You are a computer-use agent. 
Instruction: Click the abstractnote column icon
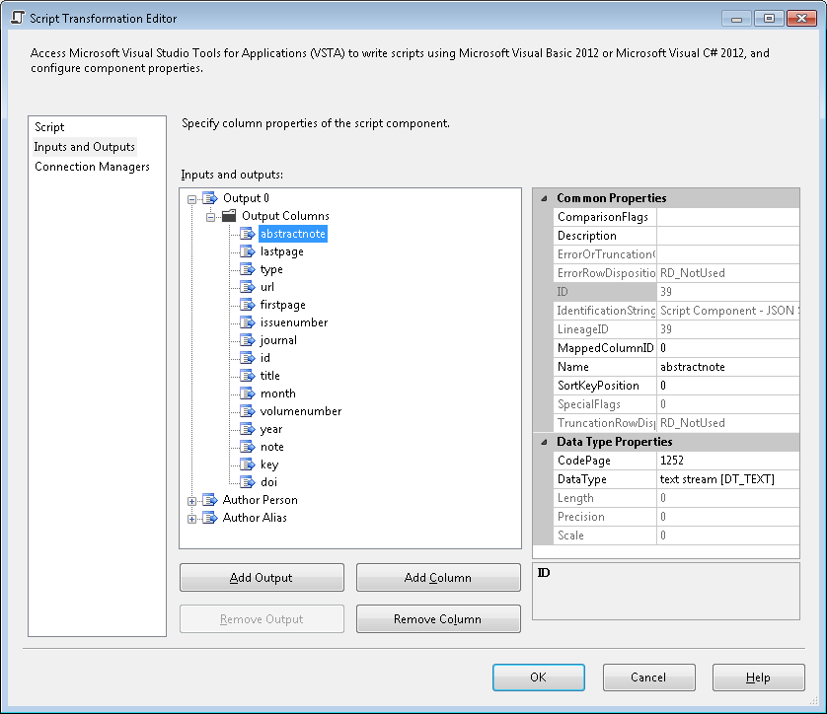pos(248,234)
